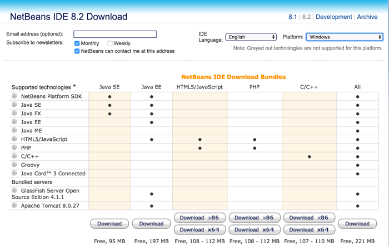Click info icon beside C/C++ row
This screenshot has height=246, width=389.
click(x=14, y=156)
